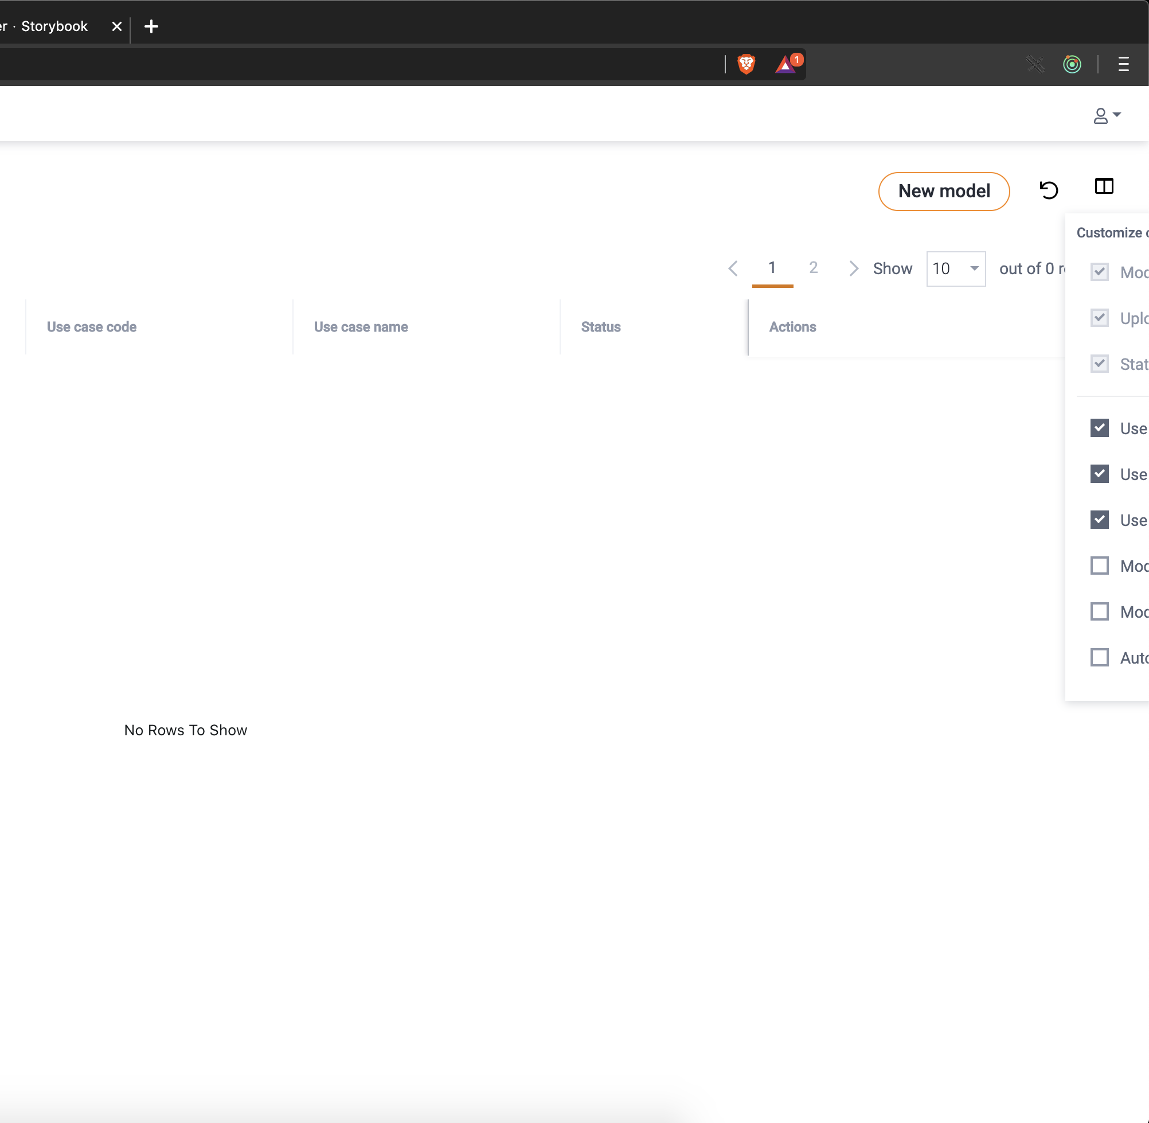Open a new browser tab
1149x1123 pixels.
tap(151, 26)
